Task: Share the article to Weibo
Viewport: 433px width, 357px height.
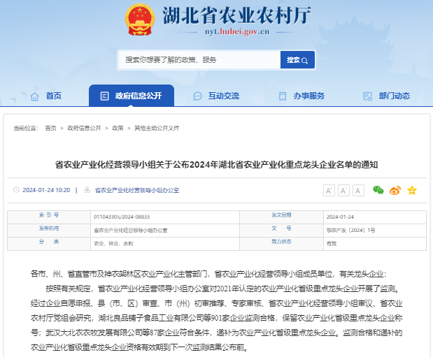Action: click(x=395, y=190)
